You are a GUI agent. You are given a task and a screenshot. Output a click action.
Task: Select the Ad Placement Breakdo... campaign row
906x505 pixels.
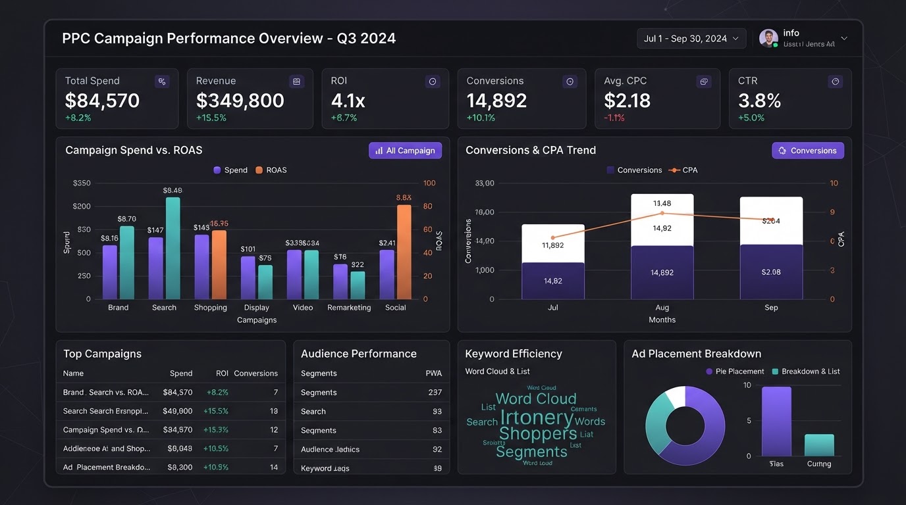tap(171, 468)
